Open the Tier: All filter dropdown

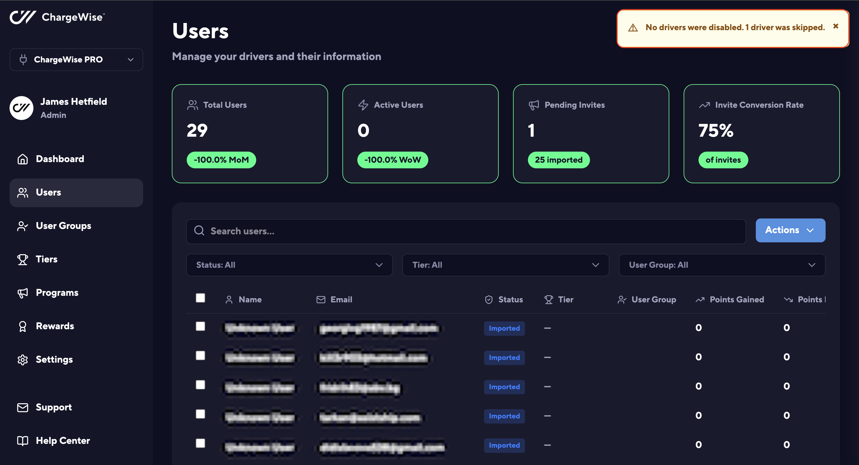coord(505,265)
